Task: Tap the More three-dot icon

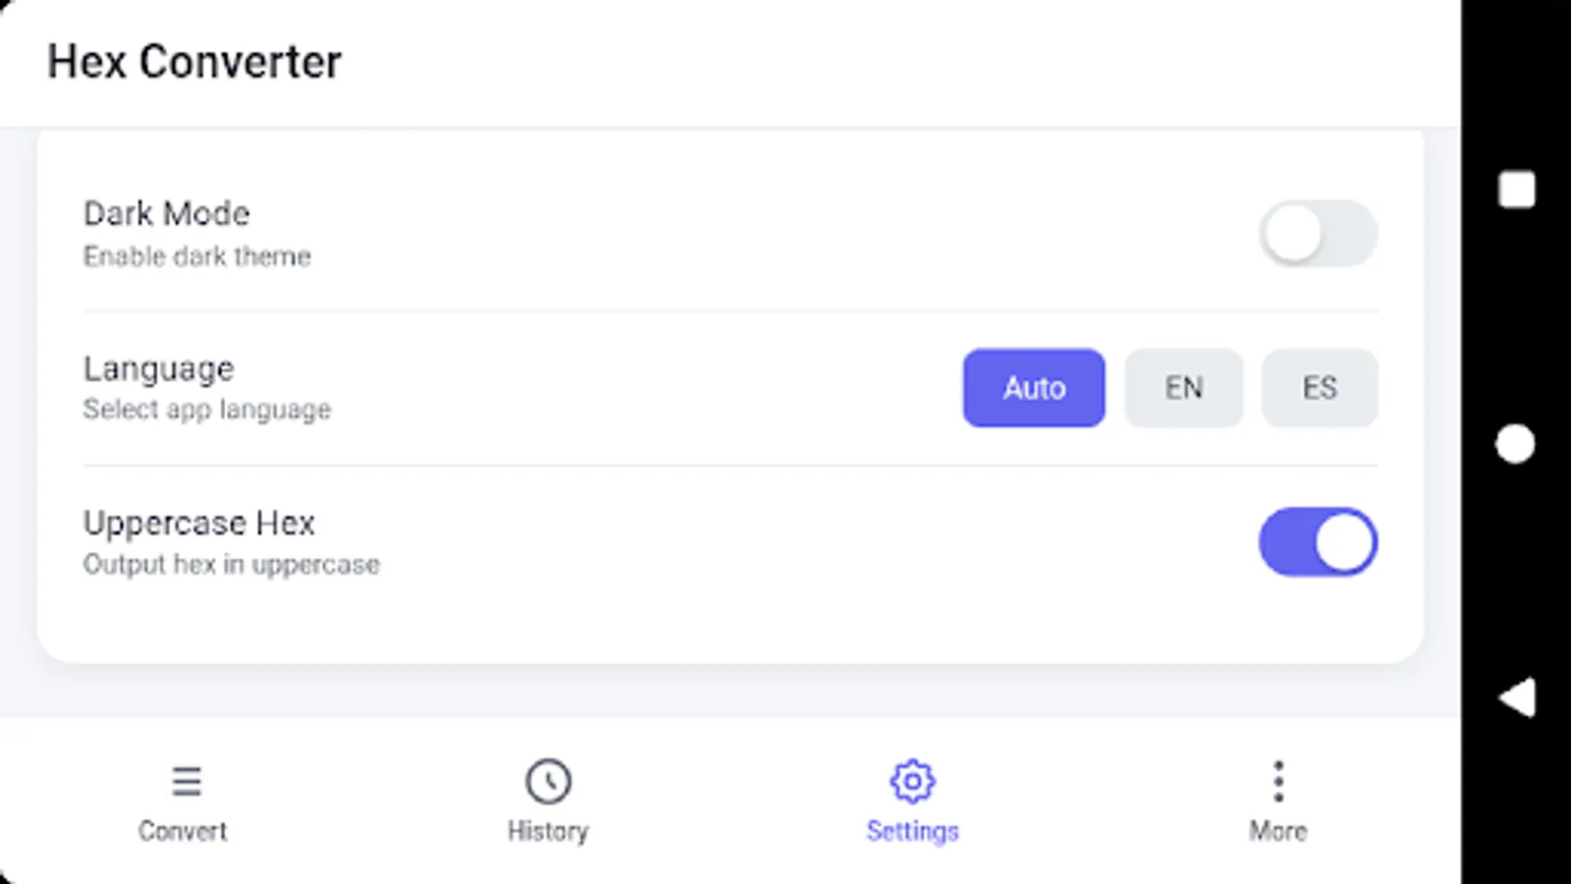Action: [1277, 781]
